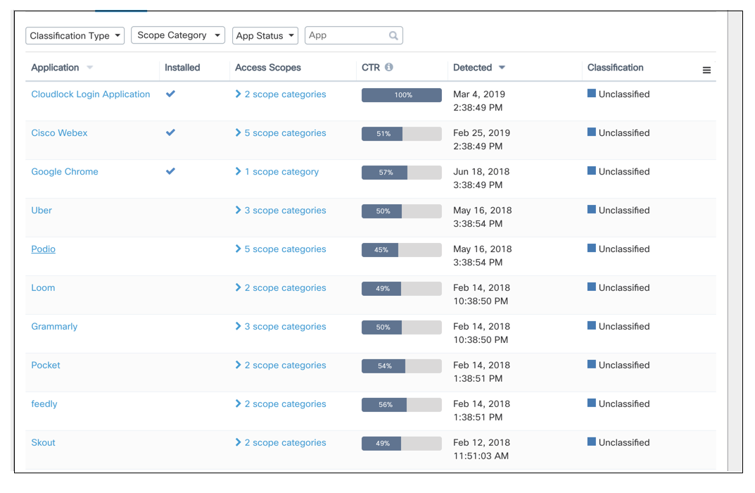This screenshot has height=493, width=755.
Task: Open the table column menu icon
Action: pyautogui.click(x=706, y=70)
